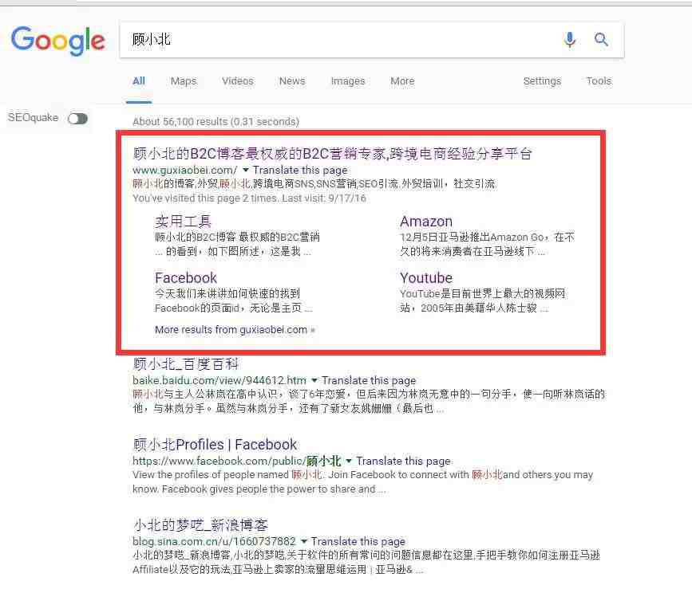692x593 pixels.
Task: Open search Settings
Action: click(542, 81)
